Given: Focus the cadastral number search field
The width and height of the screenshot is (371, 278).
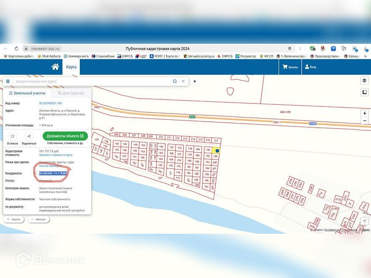Looking at the screenshot, I should pyautogui.click(x=92, y=81).
